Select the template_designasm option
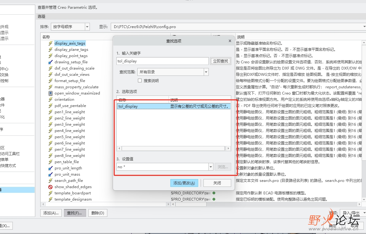366x234 pixels. (73, 199)
